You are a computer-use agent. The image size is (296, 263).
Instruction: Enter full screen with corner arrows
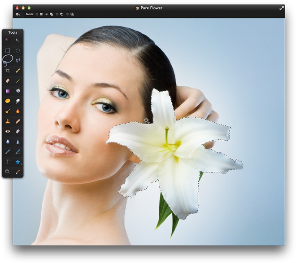click(282, 8)
